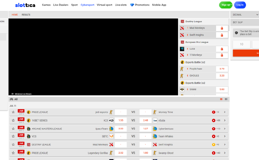The image size is (259, 160).
Task: Click the 1XBET SERIES league icon
Action: (x=28, y=120)
